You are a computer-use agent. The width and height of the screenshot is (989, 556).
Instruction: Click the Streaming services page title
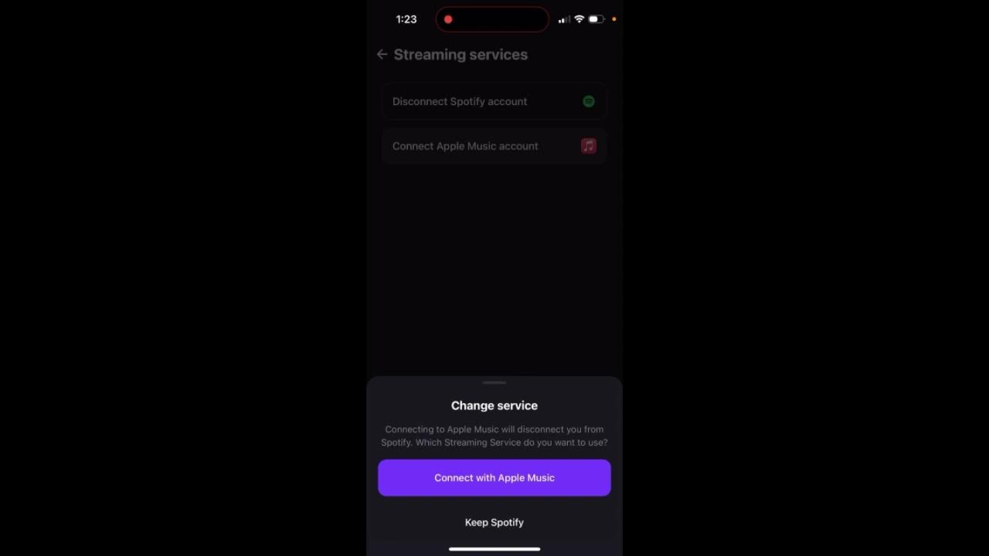click(461, 55)
